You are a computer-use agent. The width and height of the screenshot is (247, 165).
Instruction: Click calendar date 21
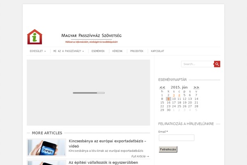coord(196,103)
